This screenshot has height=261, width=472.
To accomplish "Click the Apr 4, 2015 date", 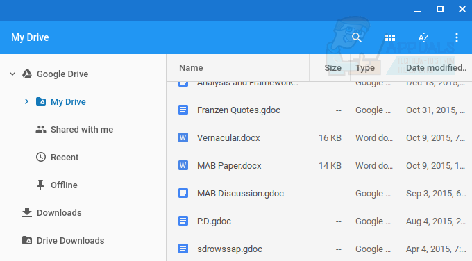I will tap(436, 249).
